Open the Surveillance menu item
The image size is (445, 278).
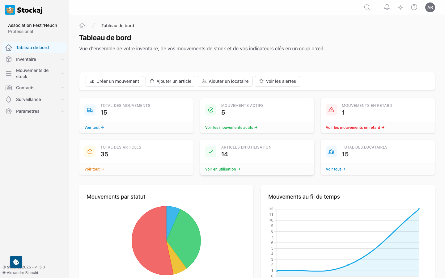coord(34,99)
